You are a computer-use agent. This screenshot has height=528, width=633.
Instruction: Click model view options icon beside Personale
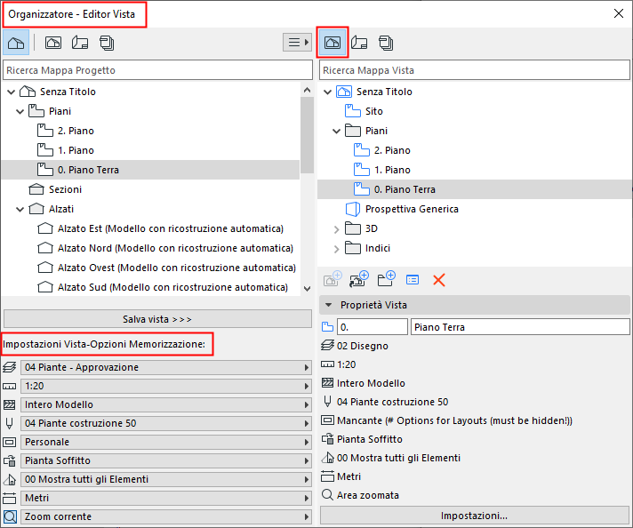coord(9,442)
